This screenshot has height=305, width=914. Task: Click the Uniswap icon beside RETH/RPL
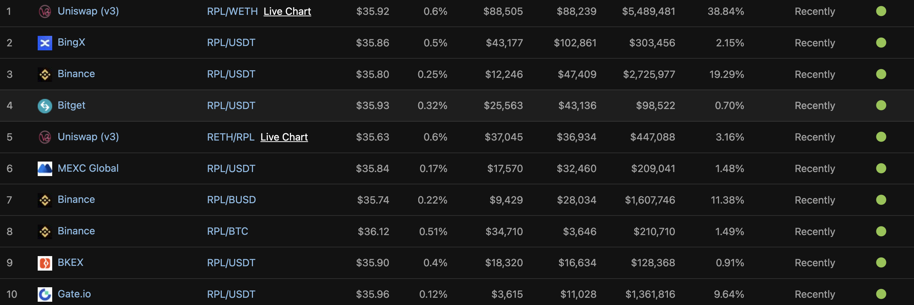45,137
